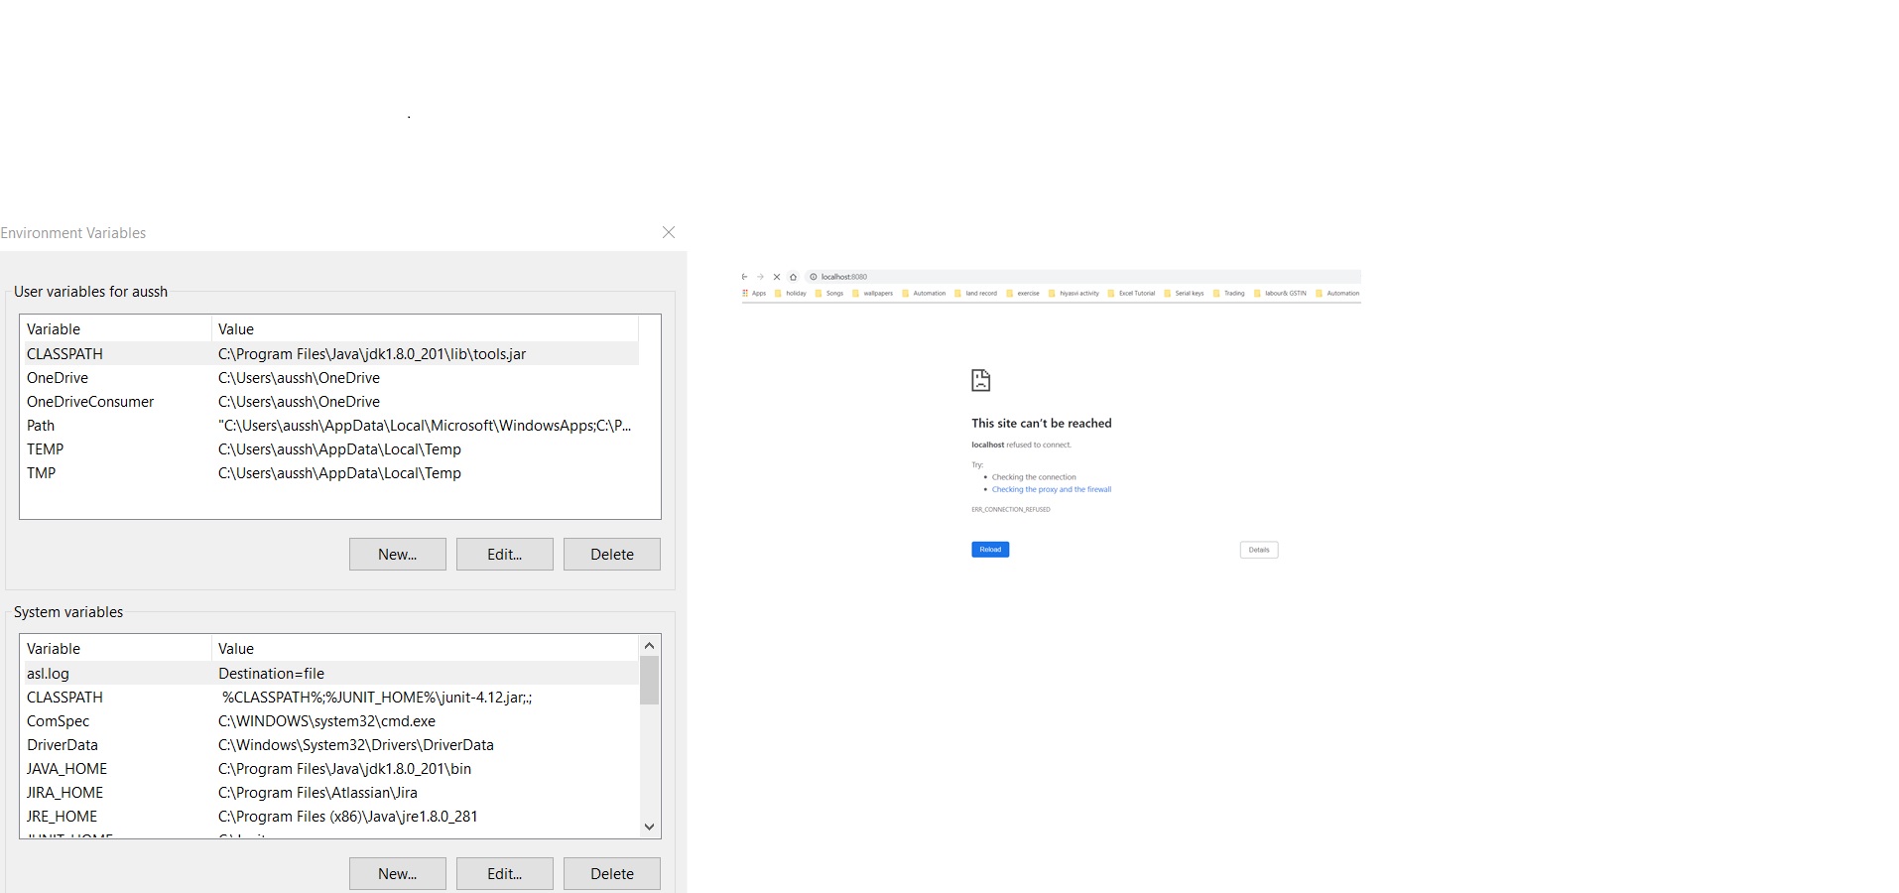Open the hiyasvi activity bookmark folder
Image resolution: width=1899 pixels, height=893 pixels.
(x=1075, y=293)
